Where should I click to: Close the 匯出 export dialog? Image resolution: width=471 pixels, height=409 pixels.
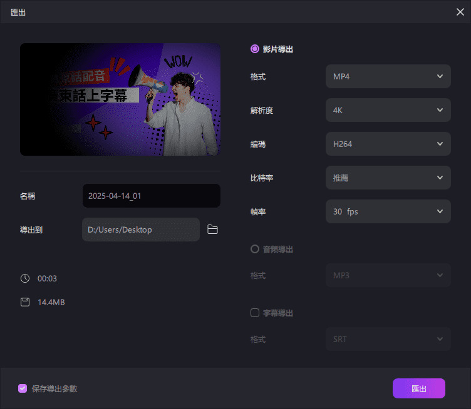coord(460,12)
